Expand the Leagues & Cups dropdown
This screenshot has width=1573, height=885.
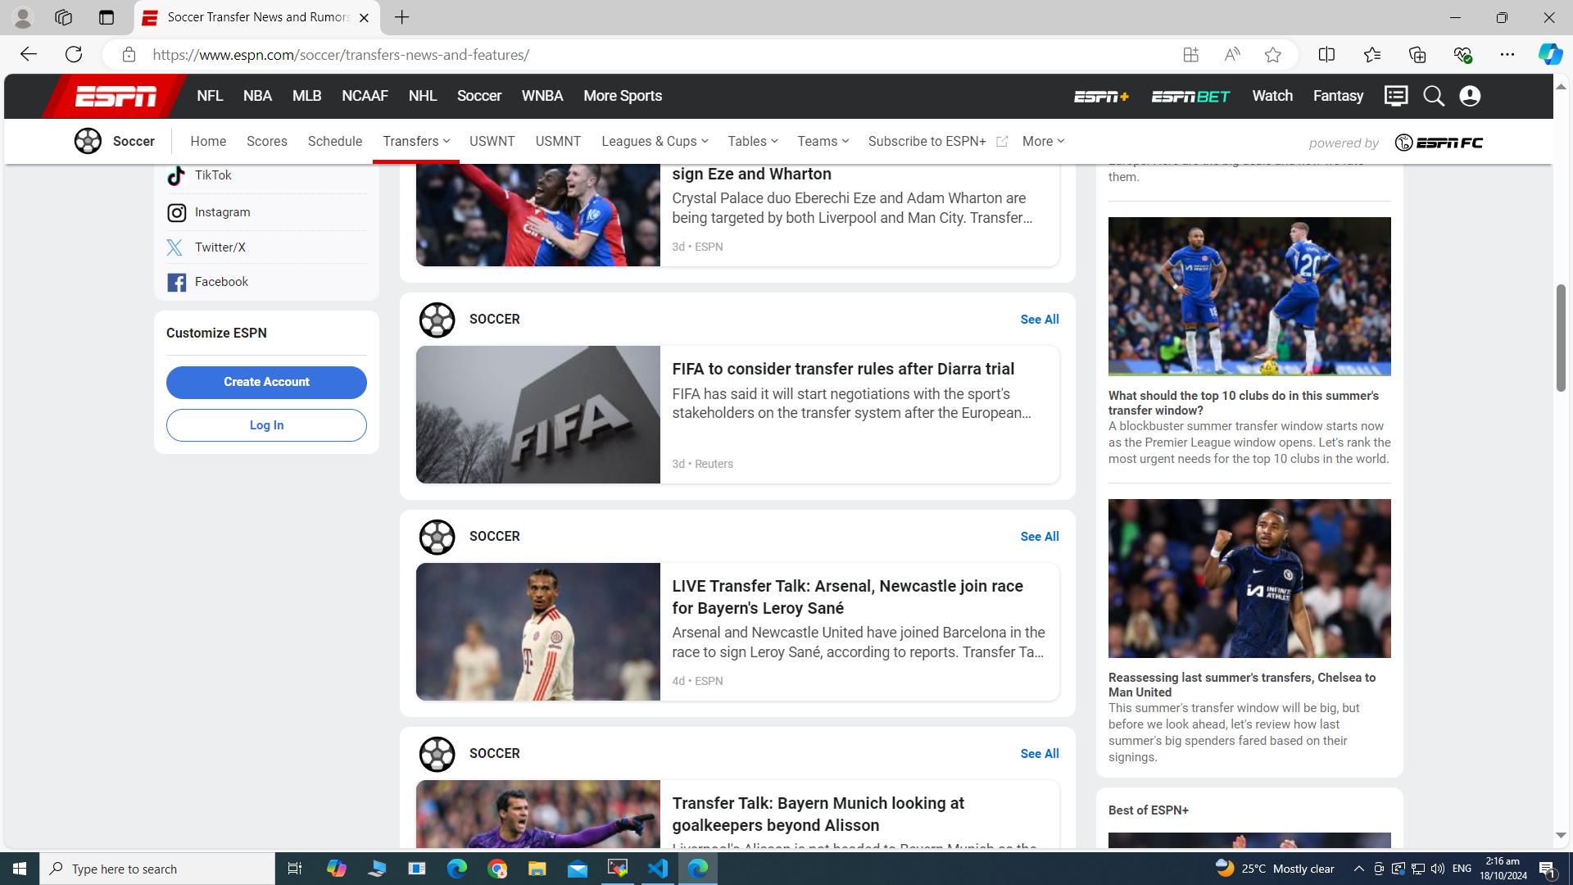click(x=655, y=141)
